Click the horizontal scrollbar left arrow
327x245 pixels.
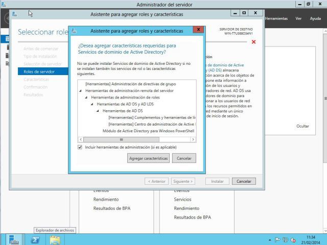point(81,139)
